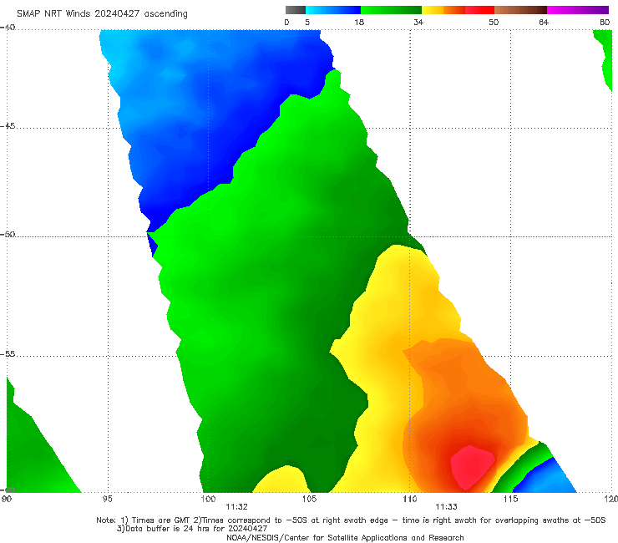Click latitude label '-55'
Screen dimensions: 618x543
[x=8, y=354]
